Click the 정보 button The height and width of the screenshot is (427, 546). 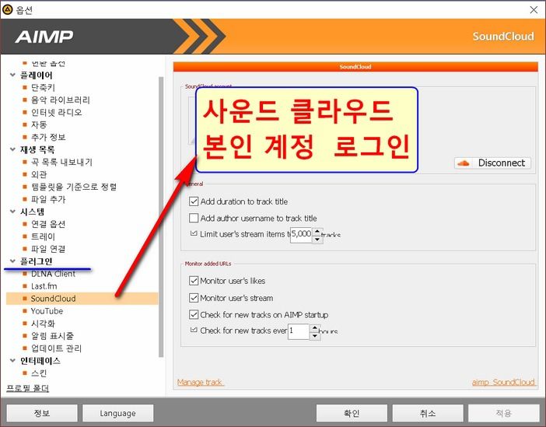tap(42, 413)
